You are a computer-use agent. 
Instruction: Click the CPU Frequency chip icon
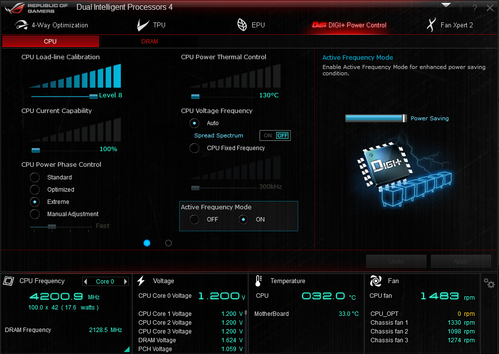9,281
